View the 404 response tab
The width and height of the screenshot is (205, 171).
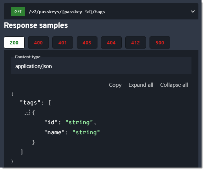coord(111,43)
